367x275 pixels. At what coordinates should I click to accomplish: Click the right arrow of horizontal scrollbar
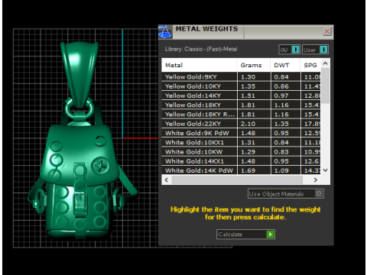coord(316,180)
